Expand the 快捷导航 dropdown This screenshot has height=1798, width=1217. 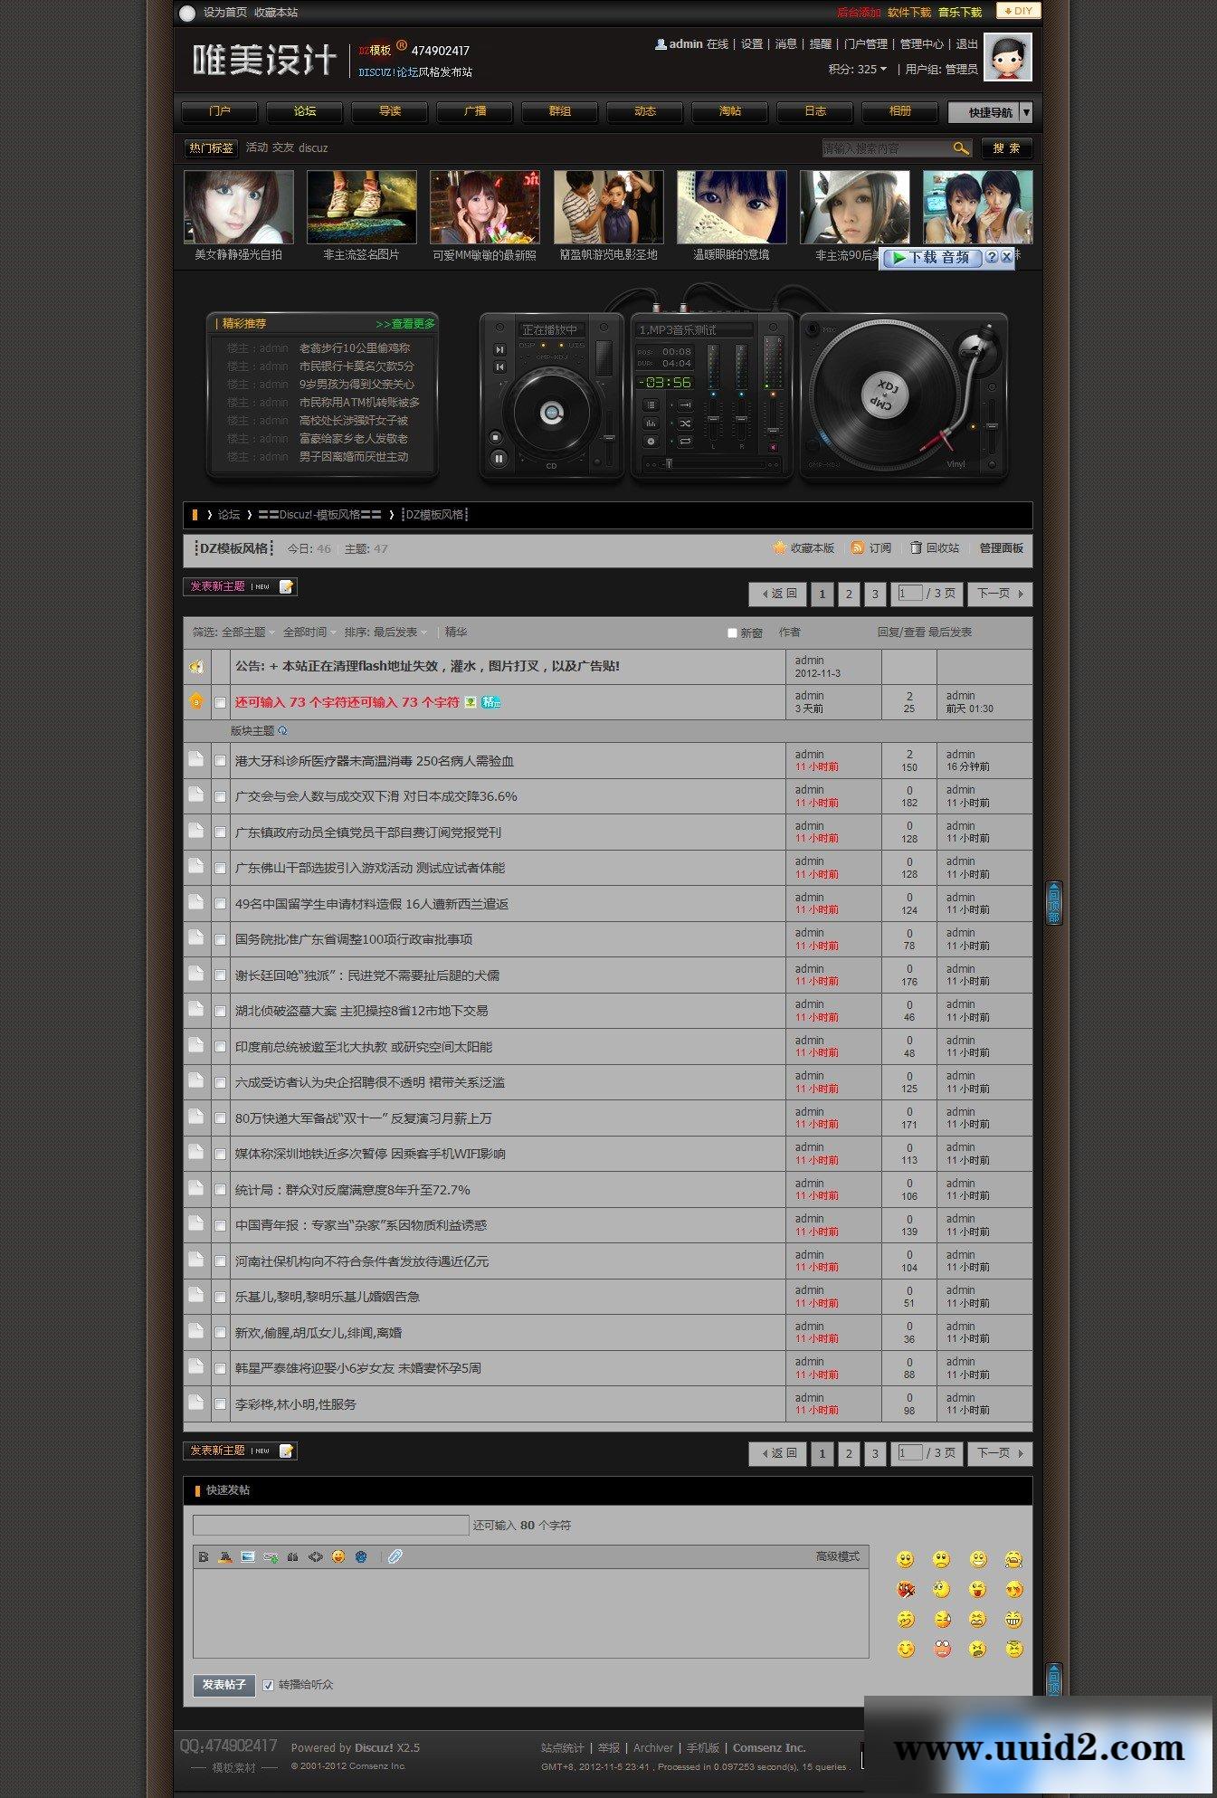[x=1025, y=112]
